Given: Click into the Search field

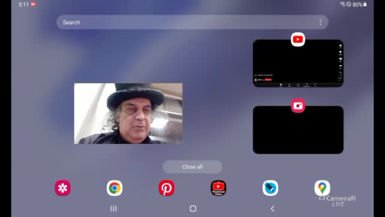Looking at the screenshot, I should [192, 22].
